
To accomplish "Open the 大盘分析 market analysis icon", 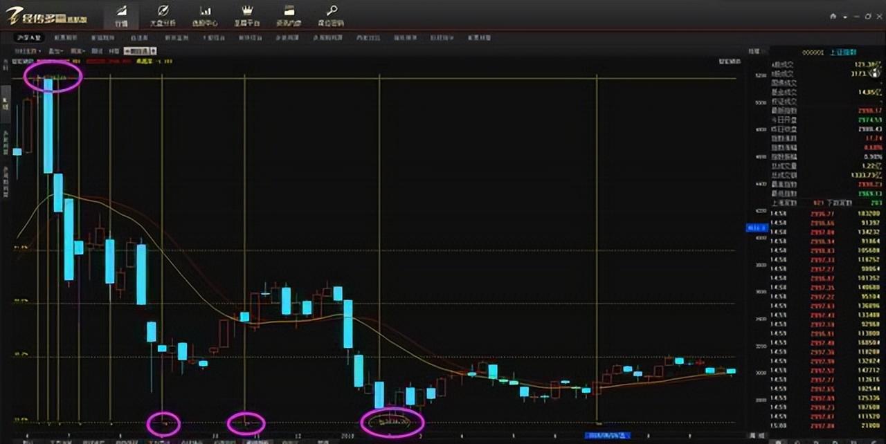I will (x=163, y=15).
